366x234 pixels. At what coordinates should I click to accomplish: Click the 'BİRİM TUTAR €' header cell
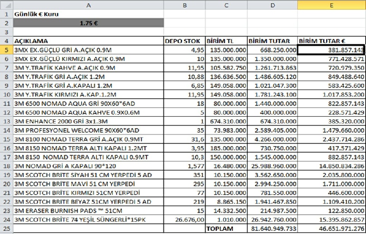coord(332,41)
